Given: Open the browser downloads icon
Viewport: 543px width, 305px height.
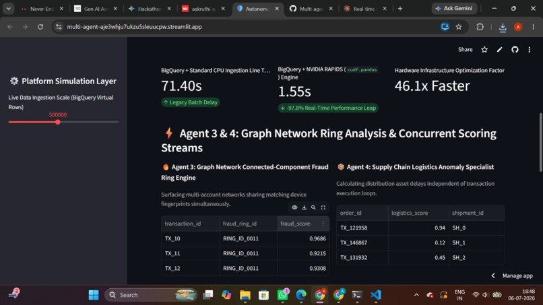Looking at the screenshot, I should (x=503, y=27).
